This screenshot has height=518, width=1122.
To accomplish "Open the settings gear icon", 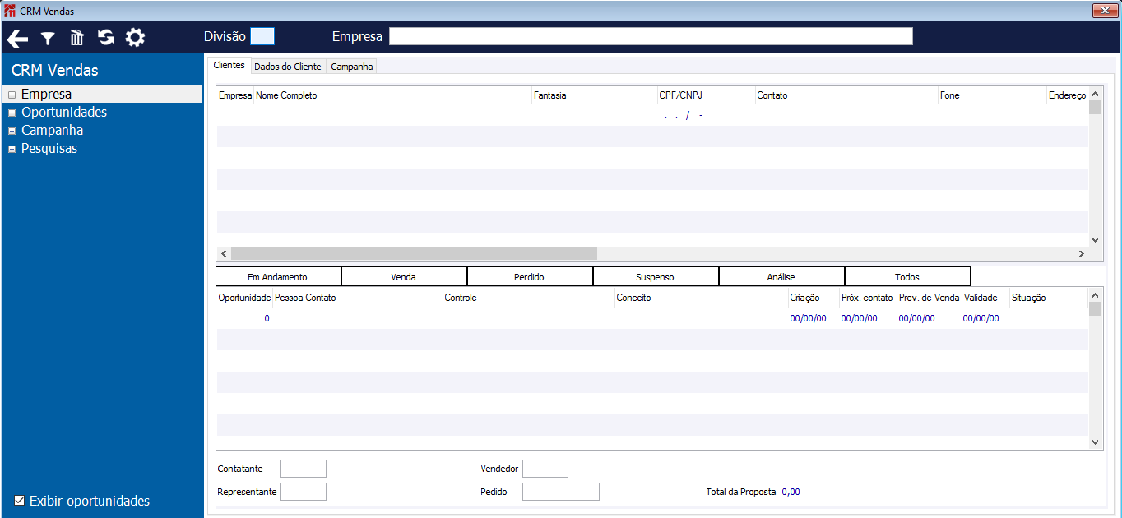I will click(x=135, y=38).
